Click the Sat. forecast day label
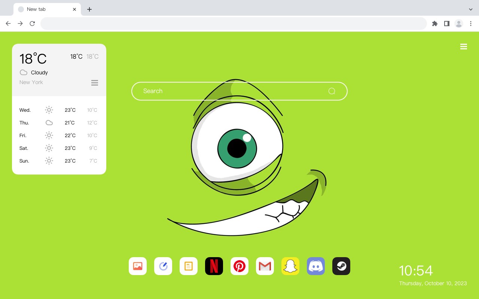 pyautogui.click(x=24, y=148)
